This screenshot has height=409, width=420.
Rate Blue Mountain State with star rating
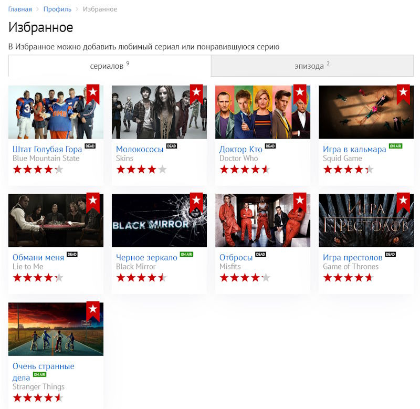[x=38, y=170]
